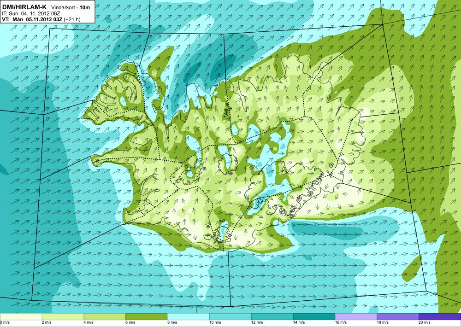Click the "IT: Sun 04. 11. 2012 06Z" line
The width and height of the screenshot is (461, 327).
pos(31,13)
